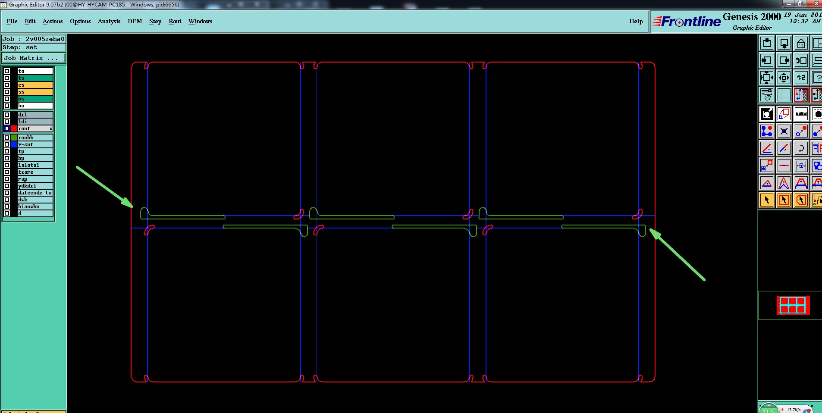Toggle the 'v-cut' layer checkbox
Viewport: 822px width, 413px height.
[7, 144]
